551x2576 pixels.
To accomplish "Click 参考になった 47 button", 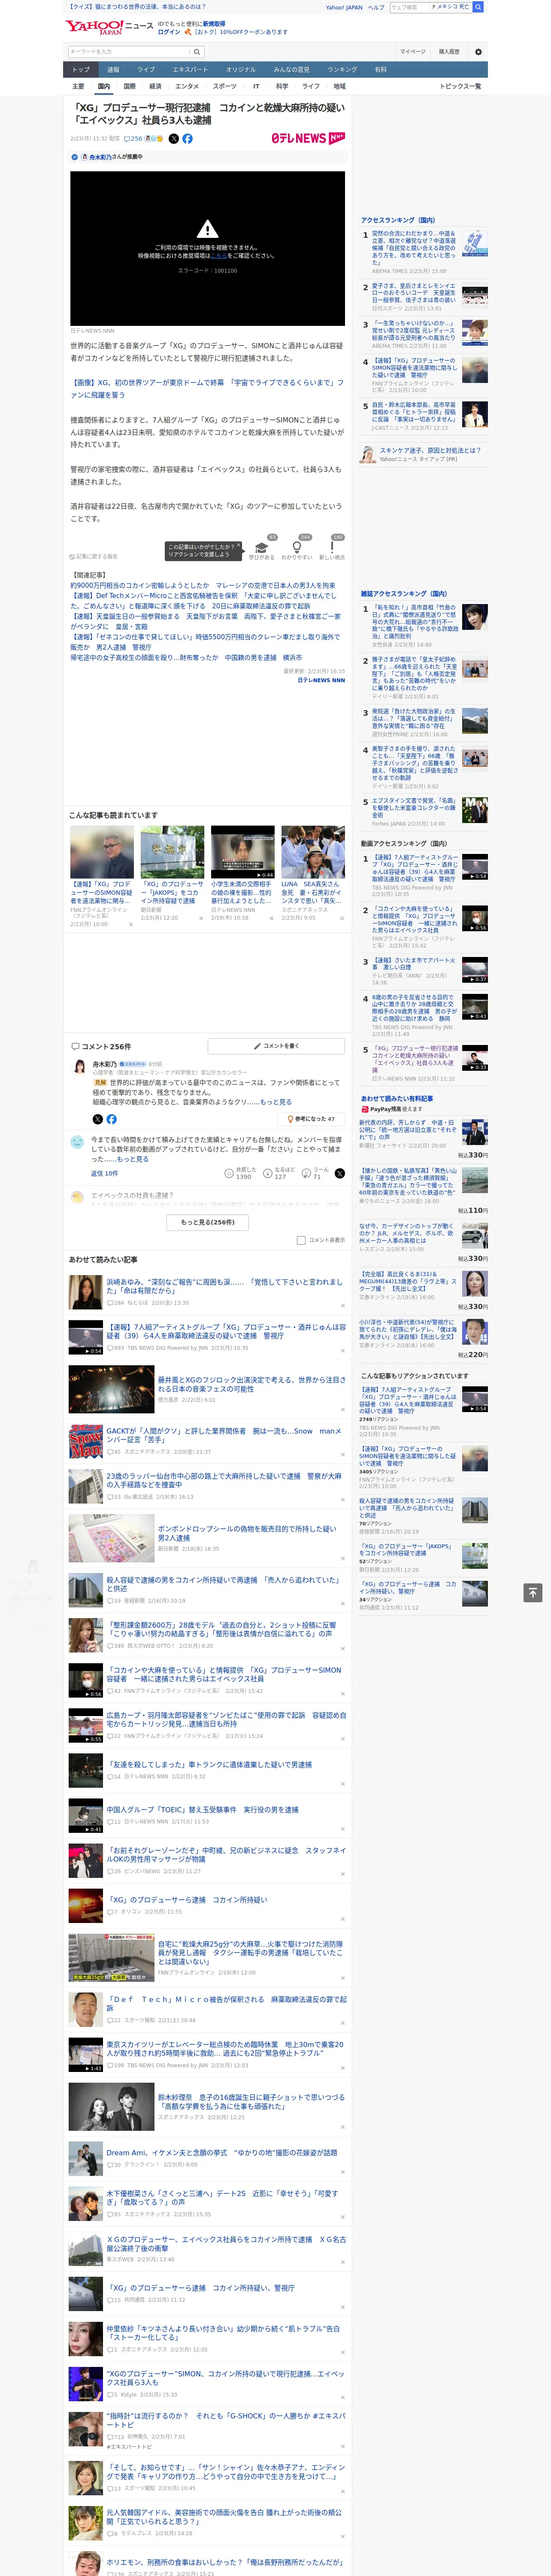I will [x=312, y=1119].
